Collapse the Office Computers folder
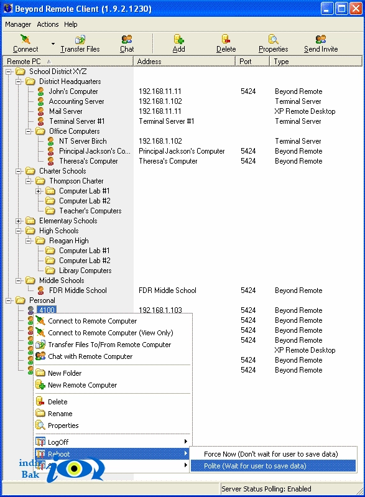This screenshot has height=497, width=365. [29, 131]
